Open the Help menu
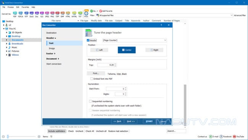Screen dimensions: 248x140 [33, 7]
